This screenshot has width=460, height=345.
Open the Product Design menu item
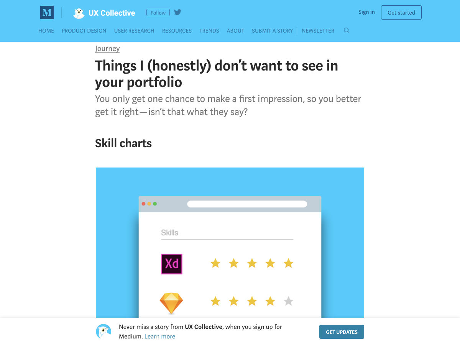pyautogui.click(x=84, y=31)
